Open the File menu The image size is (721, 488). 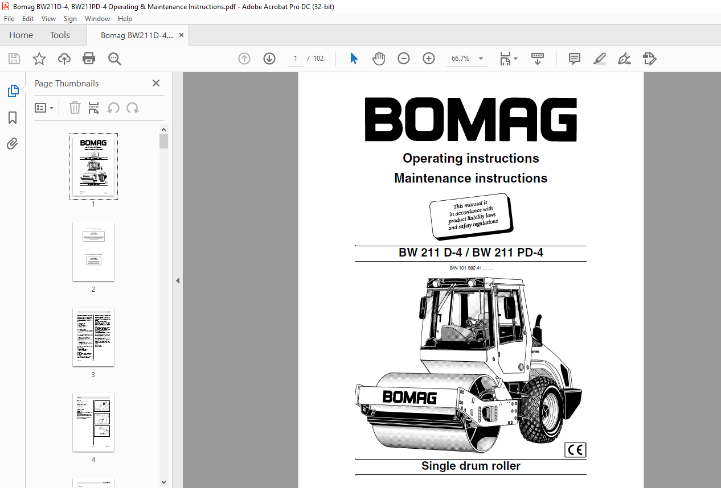(x=9, y=18)
